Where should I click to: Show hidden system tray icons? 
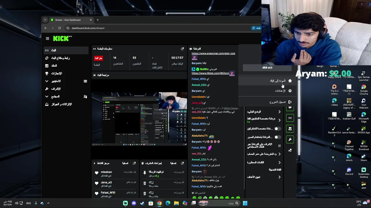coord(48,203)
